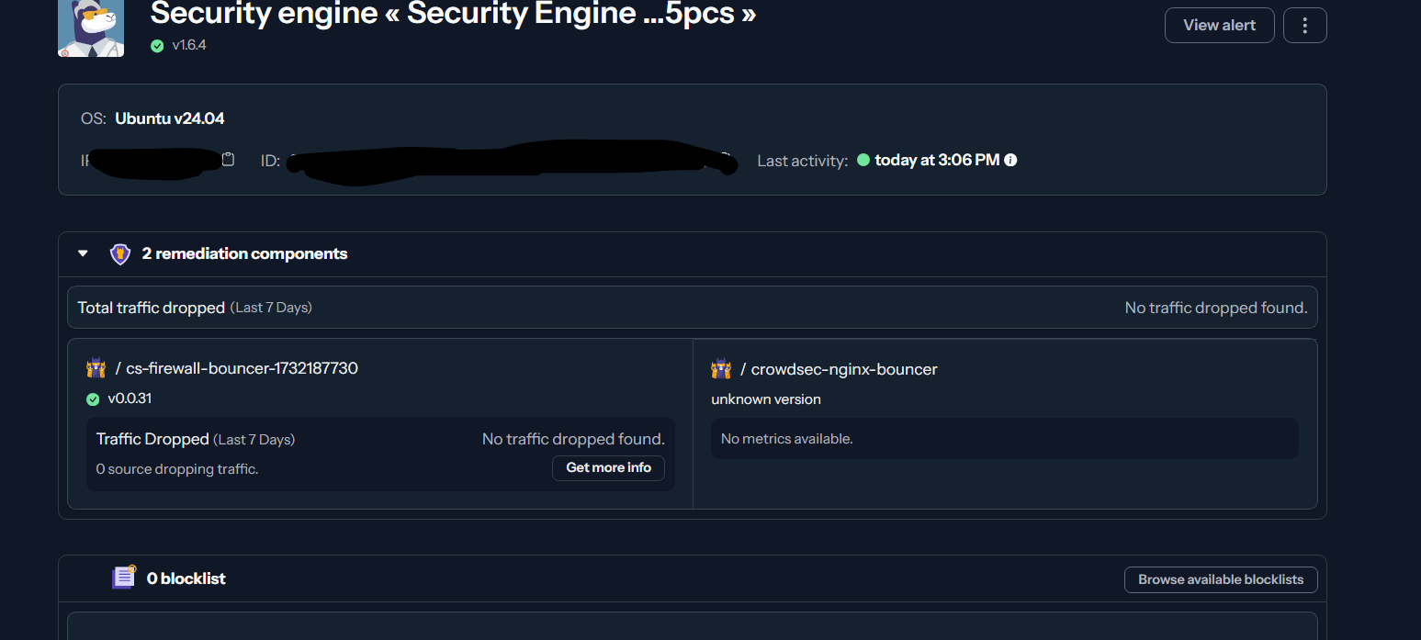The width and height of the screenshot is (1421, 640).
Task: Click the blocklist document icon
Action: [123, 577]
